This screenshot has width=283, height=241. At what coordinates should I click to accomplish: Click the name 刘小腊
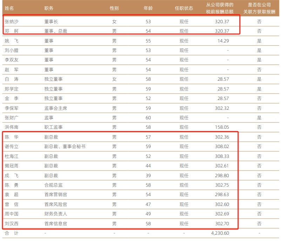pyautogui.click(x=12, y=51)
